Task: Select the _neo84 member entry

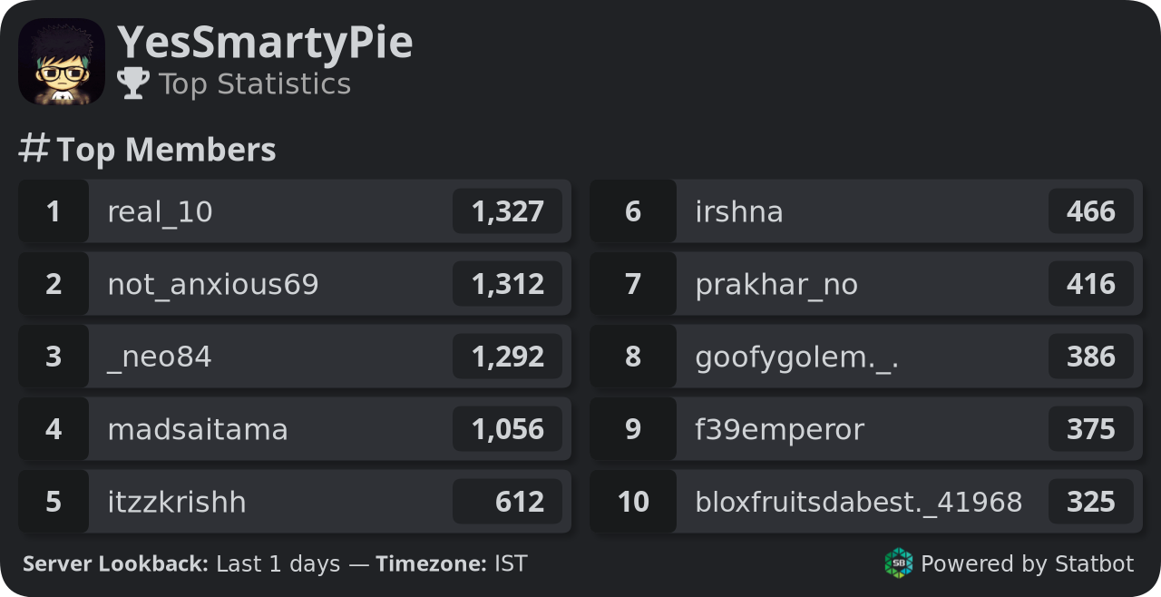Action: 295,357
